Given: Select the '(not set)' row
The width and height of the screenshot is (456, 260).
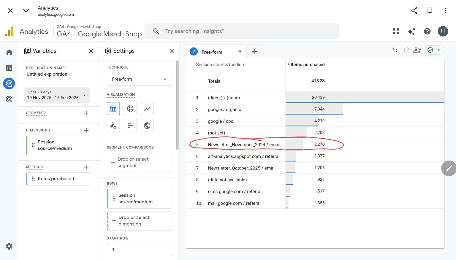Looking at the screenshot, I should 315,133.
